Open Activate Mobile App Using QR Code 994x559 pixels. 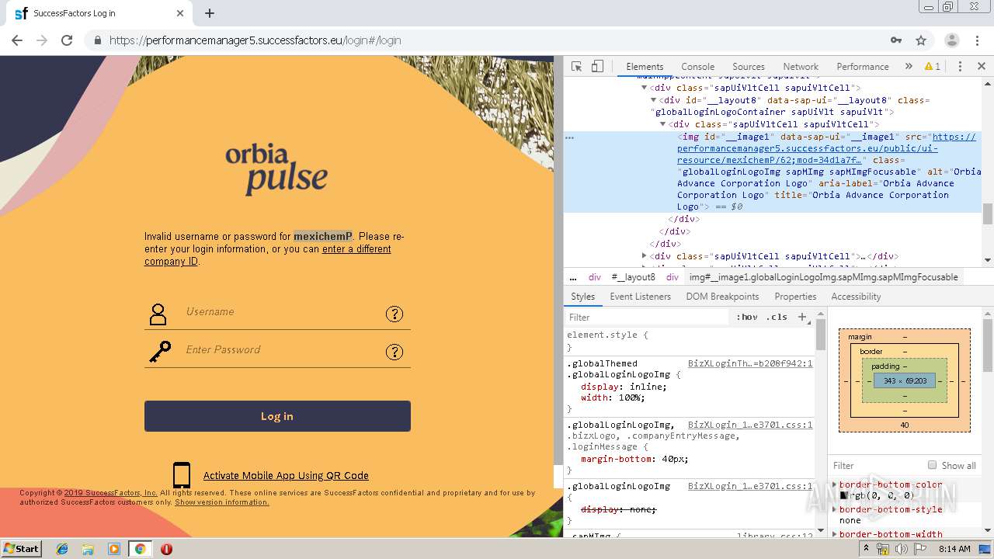click(x=286, y=476)
